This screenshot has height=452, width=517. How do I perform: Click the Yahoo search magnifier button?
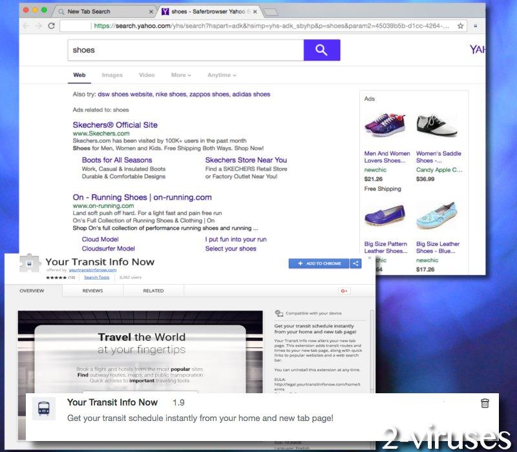point(322,50)
